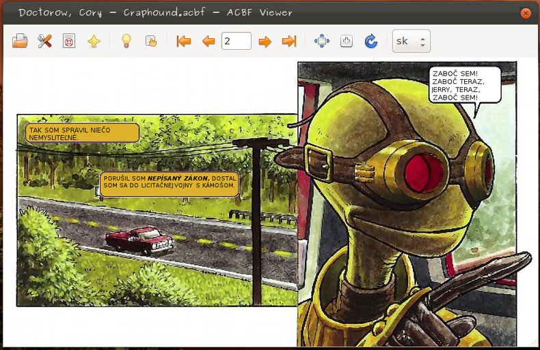Close the ACBF Viewer window
This screenshot has width=540, height=350.
(526, 13)
